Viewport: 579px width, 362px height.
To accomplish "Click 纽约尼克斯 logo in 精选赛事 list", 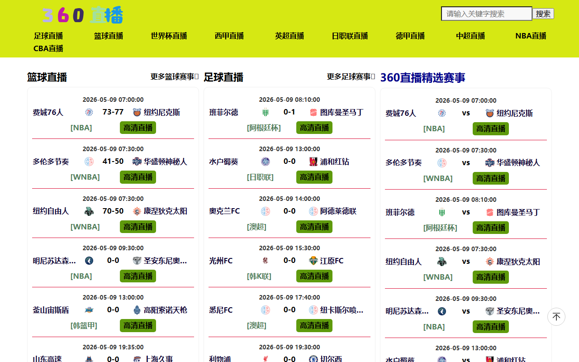I will coord(490,113).
